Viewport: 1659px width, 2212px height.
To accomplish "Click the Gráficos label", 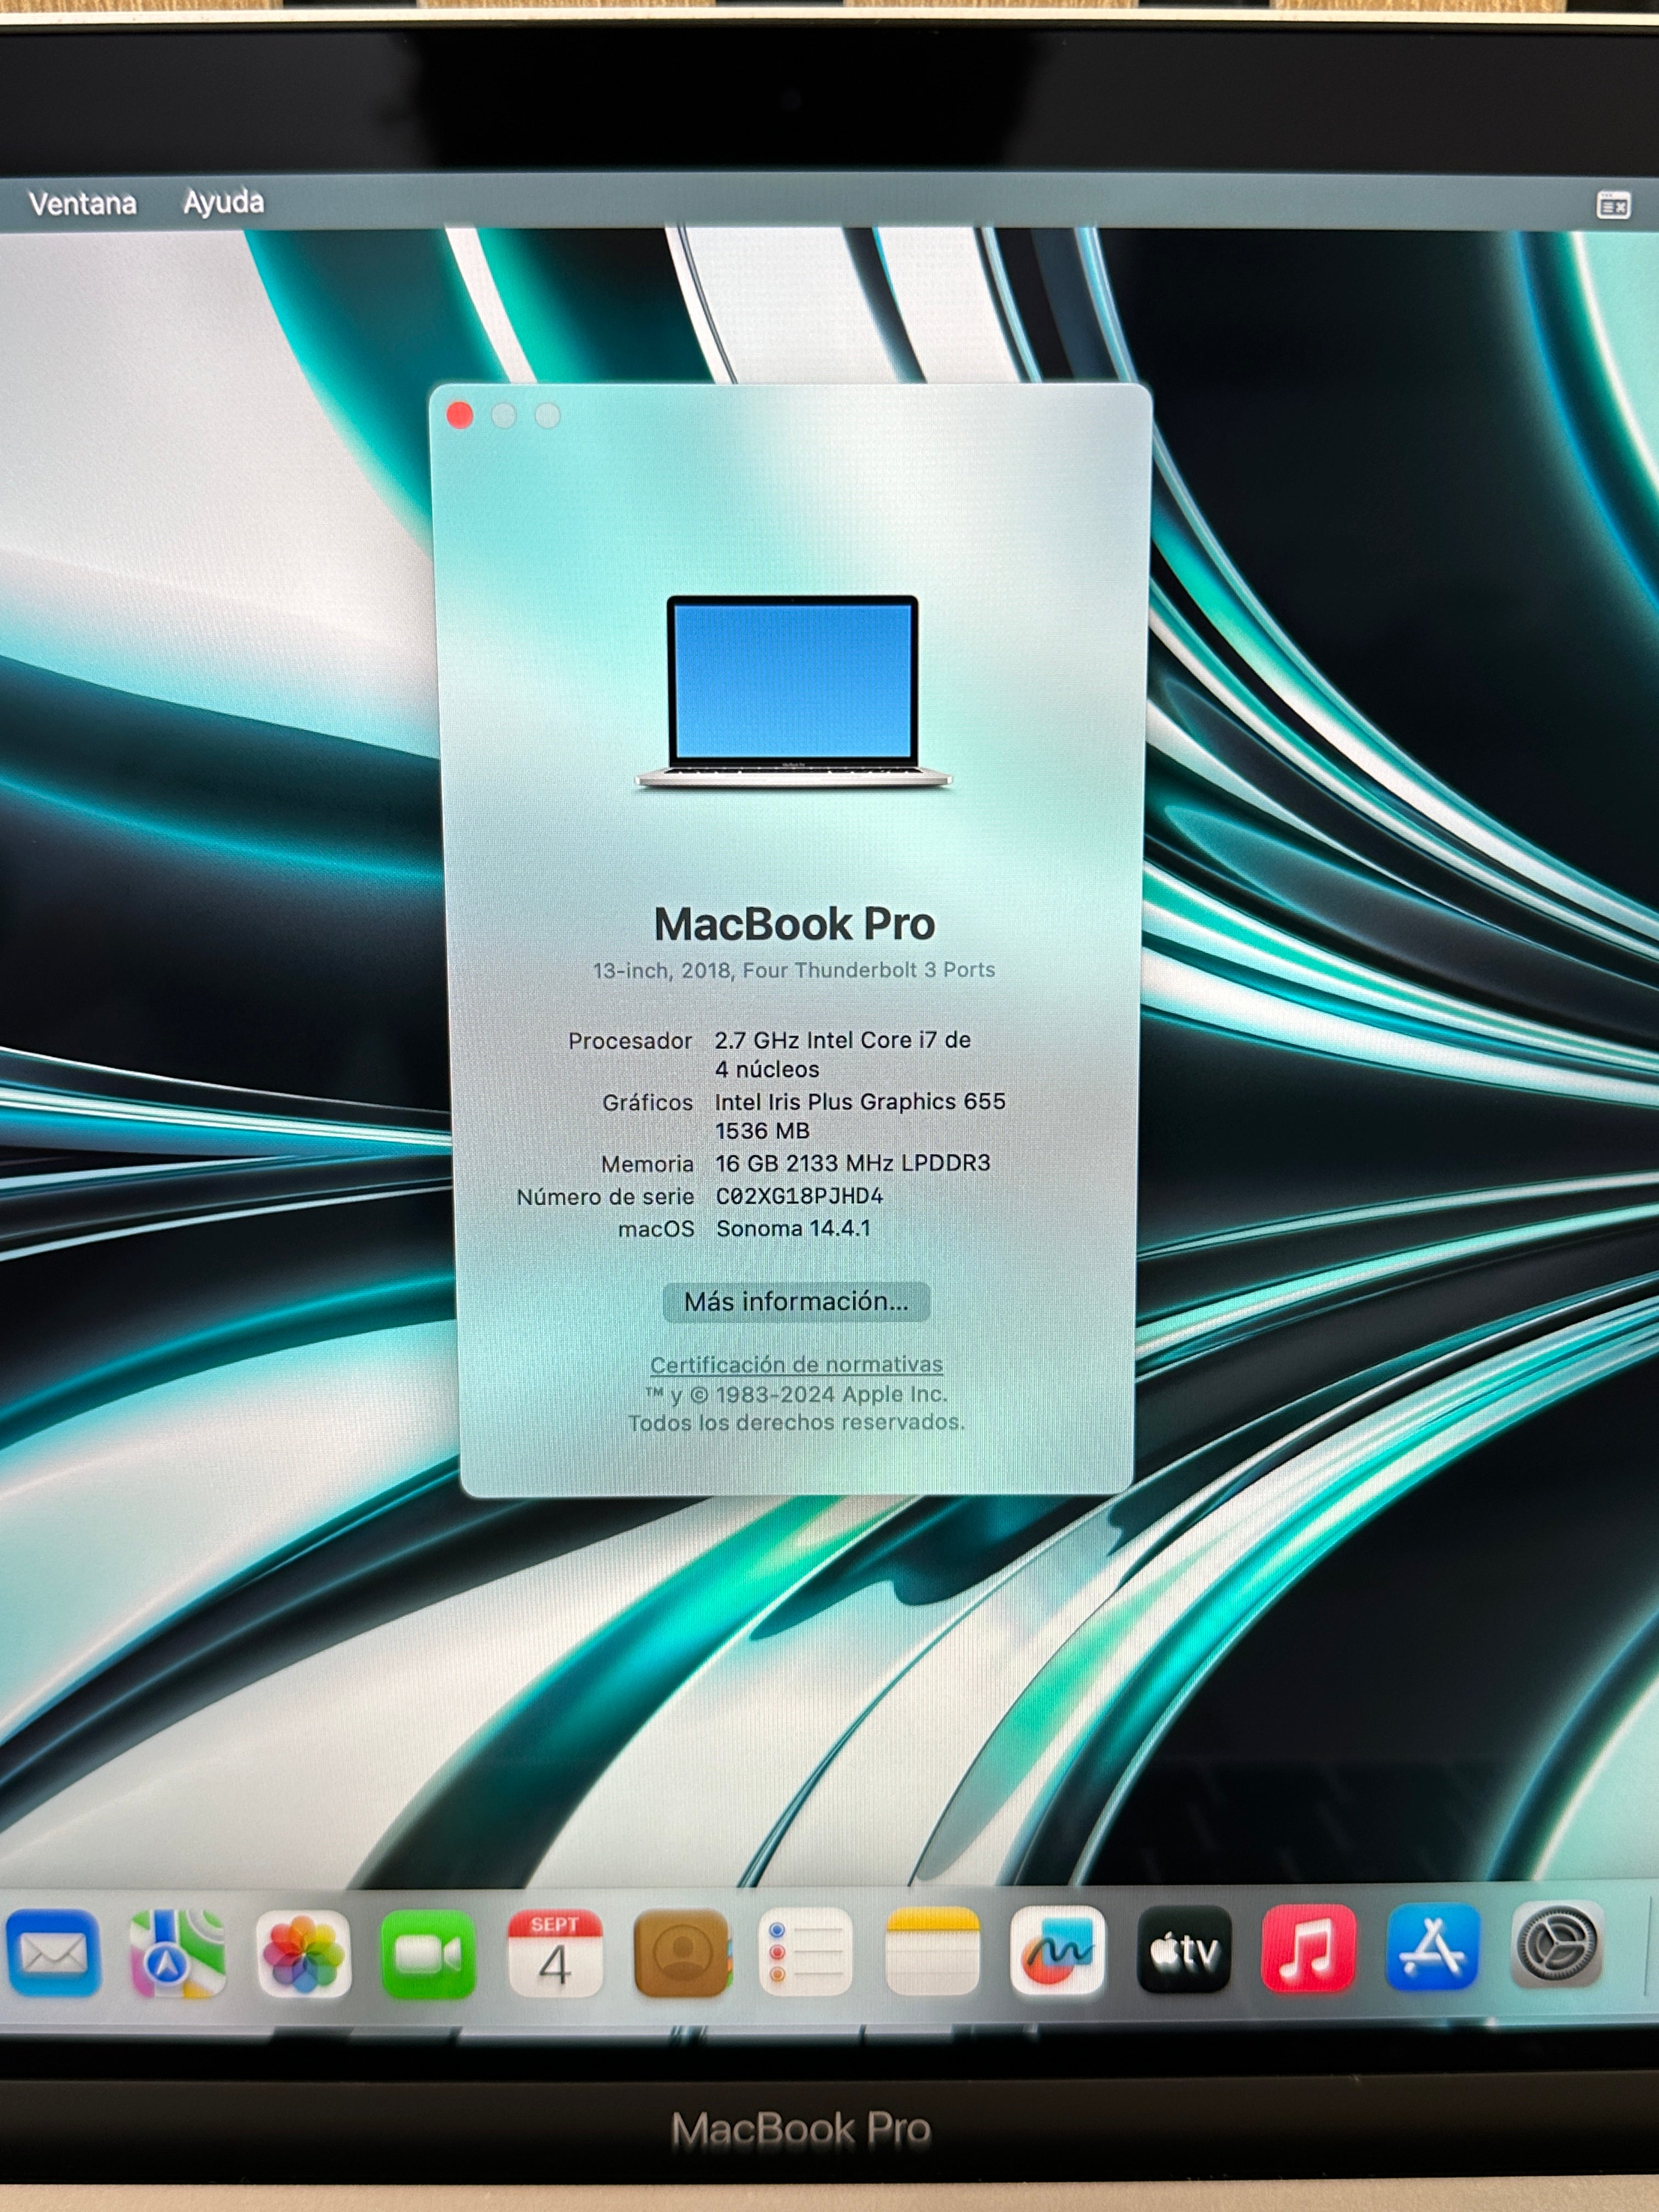I will pos(647,1103).
